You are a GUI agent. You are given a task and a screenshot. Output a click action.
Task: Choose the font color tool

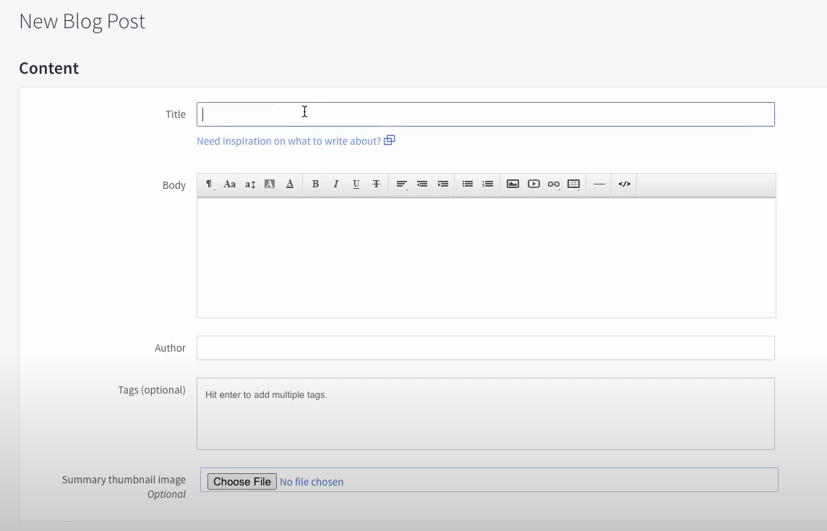[290, 184]
